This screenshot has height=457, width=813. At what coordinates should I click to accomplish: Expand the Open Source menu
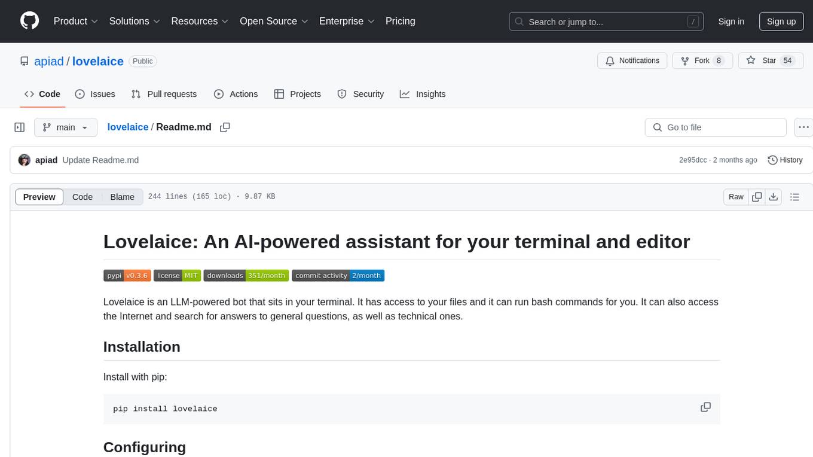point(274,21)
